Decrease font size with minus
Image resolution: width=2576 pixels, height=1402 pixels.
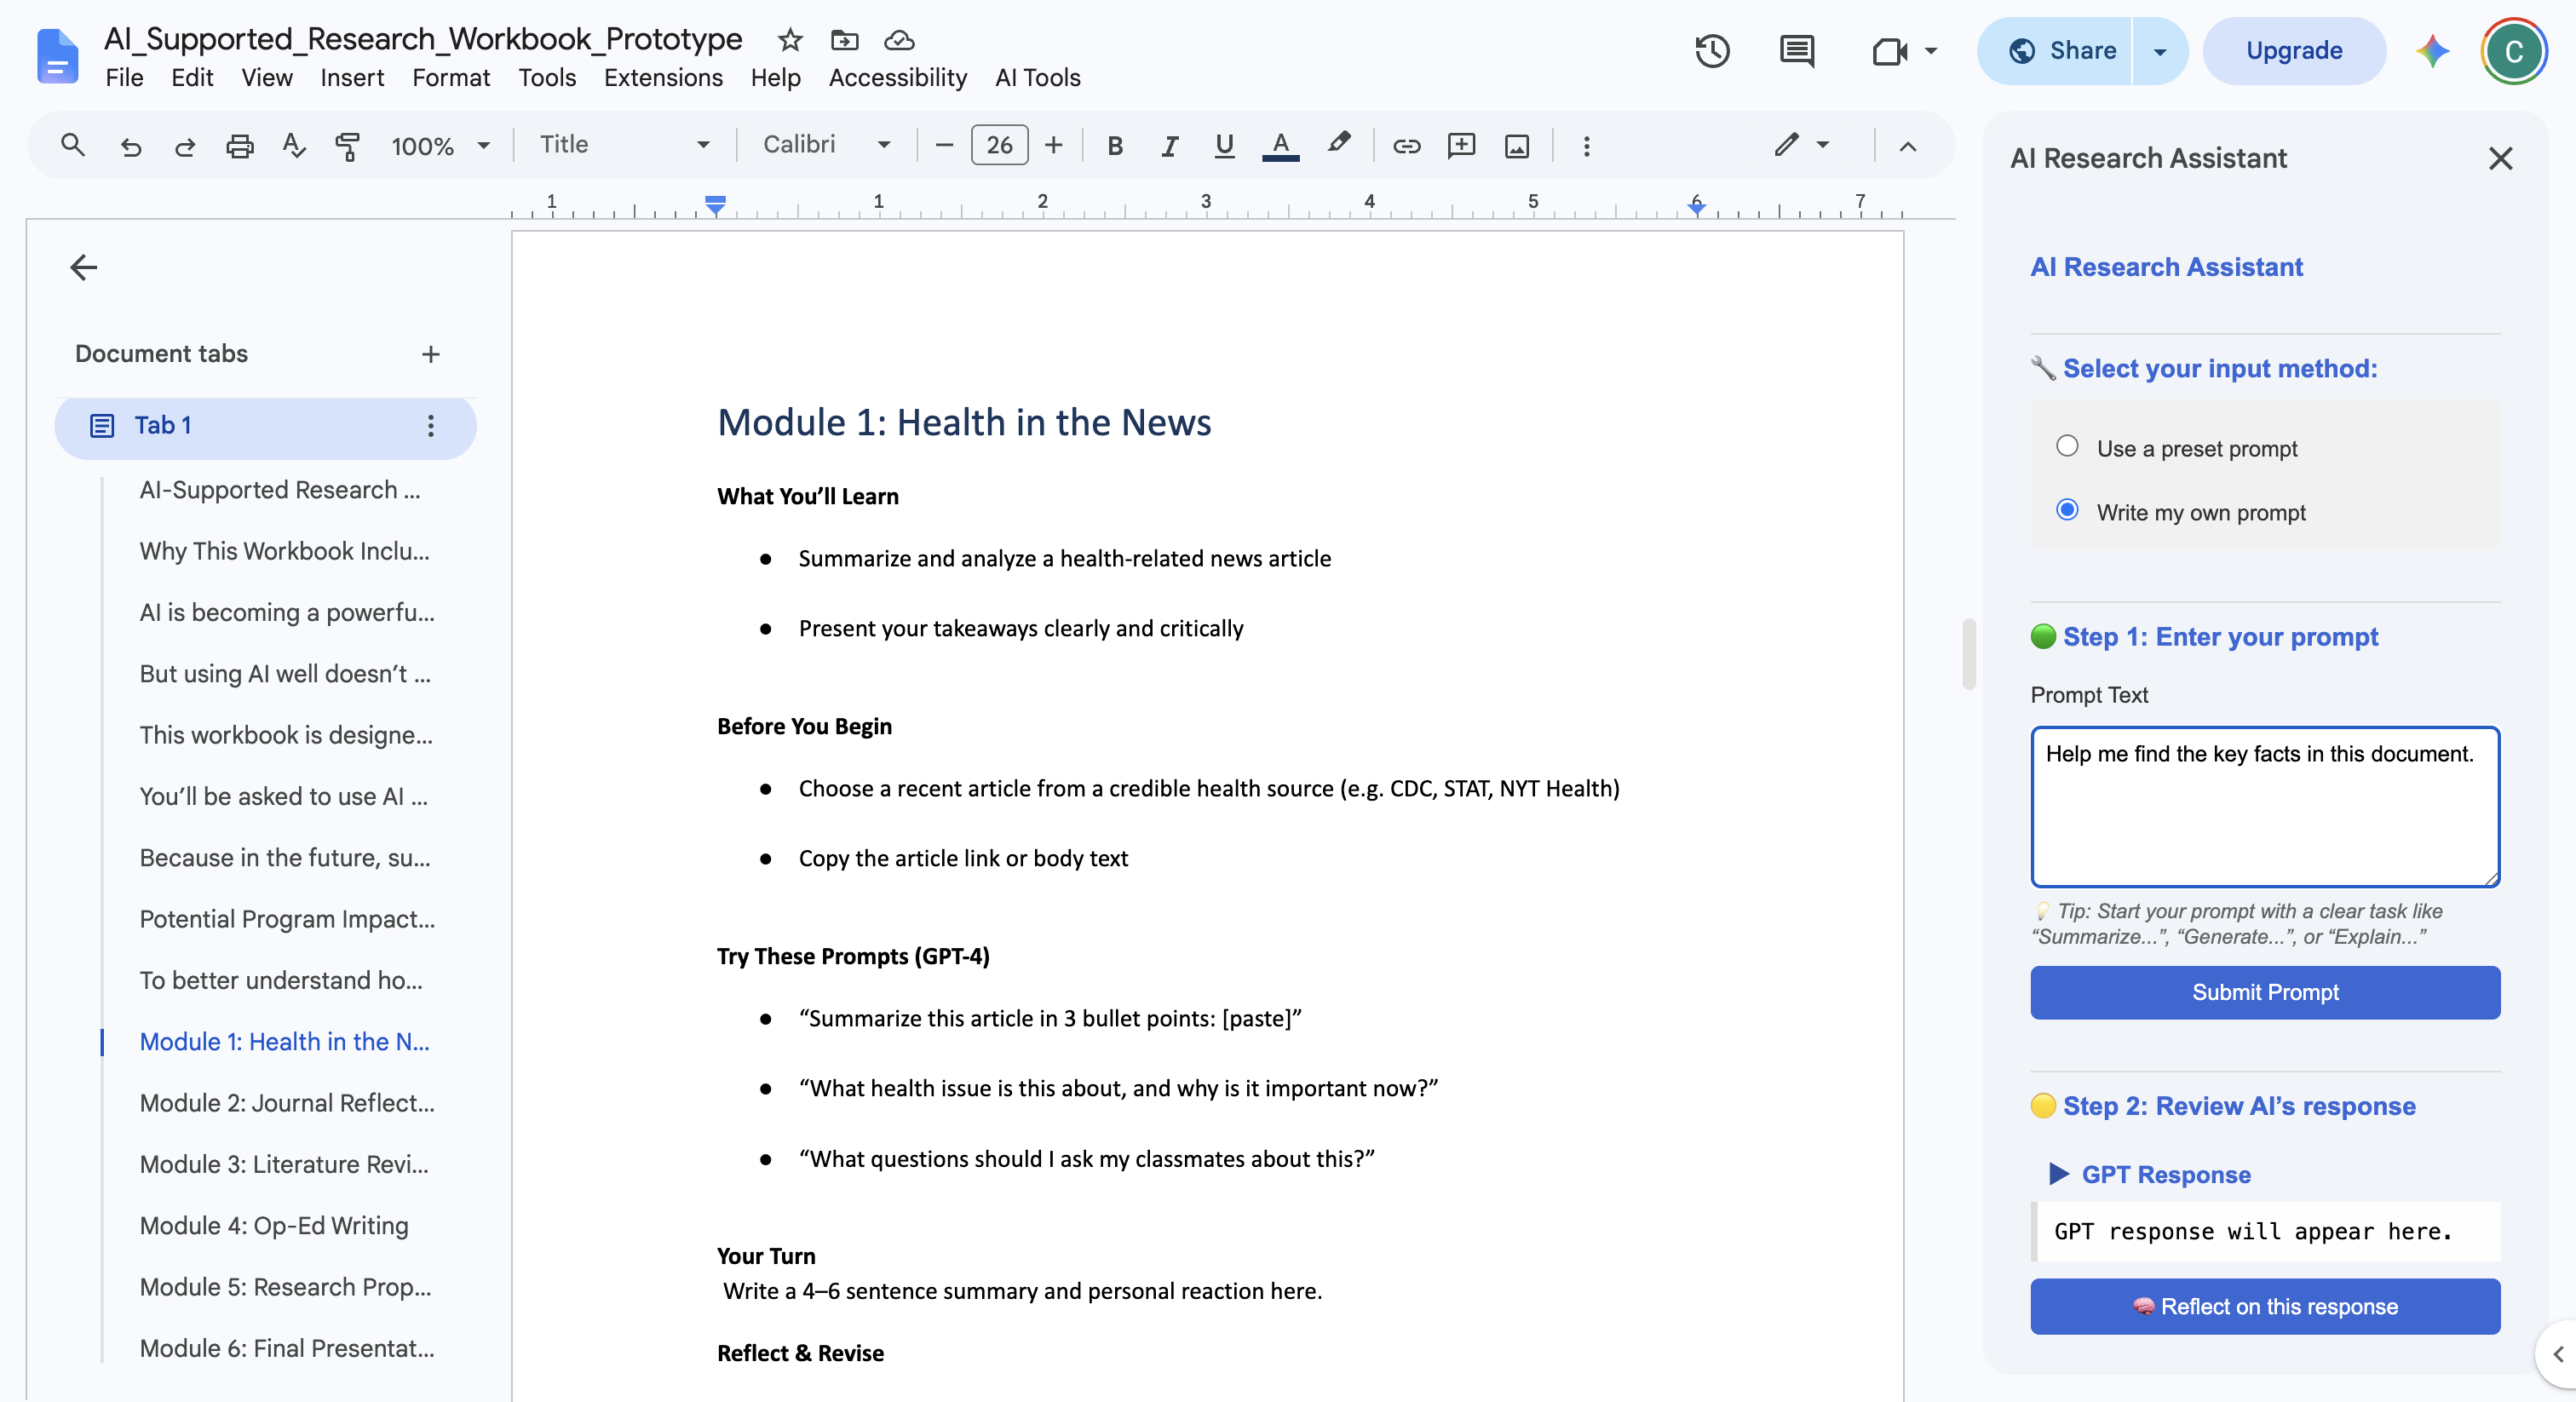coord(943,146)
